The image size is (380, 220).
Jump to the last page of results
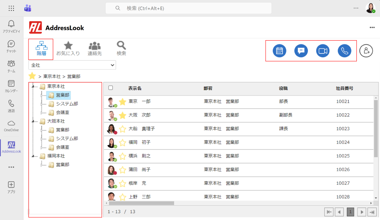[x=372, y=212]
